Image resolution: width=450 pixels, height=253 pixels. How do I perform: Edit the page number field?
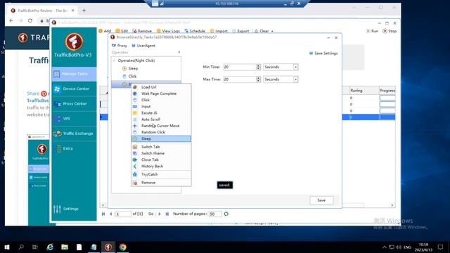coord(124,214)
